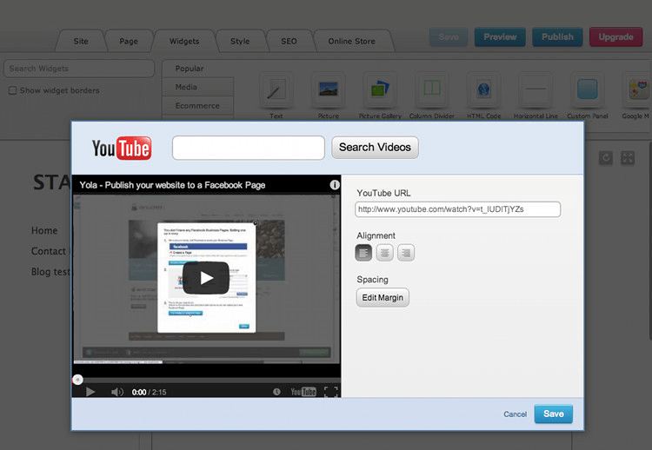Select Ecommerce widget category

point(198,105)
